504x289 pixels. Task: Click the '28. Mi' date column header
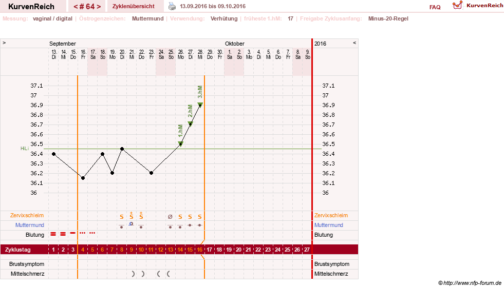[x=200, y=54]
